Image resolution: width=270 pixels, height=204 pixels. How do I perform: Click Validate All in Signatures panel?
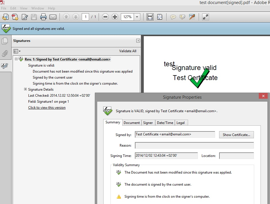point(128,51)
